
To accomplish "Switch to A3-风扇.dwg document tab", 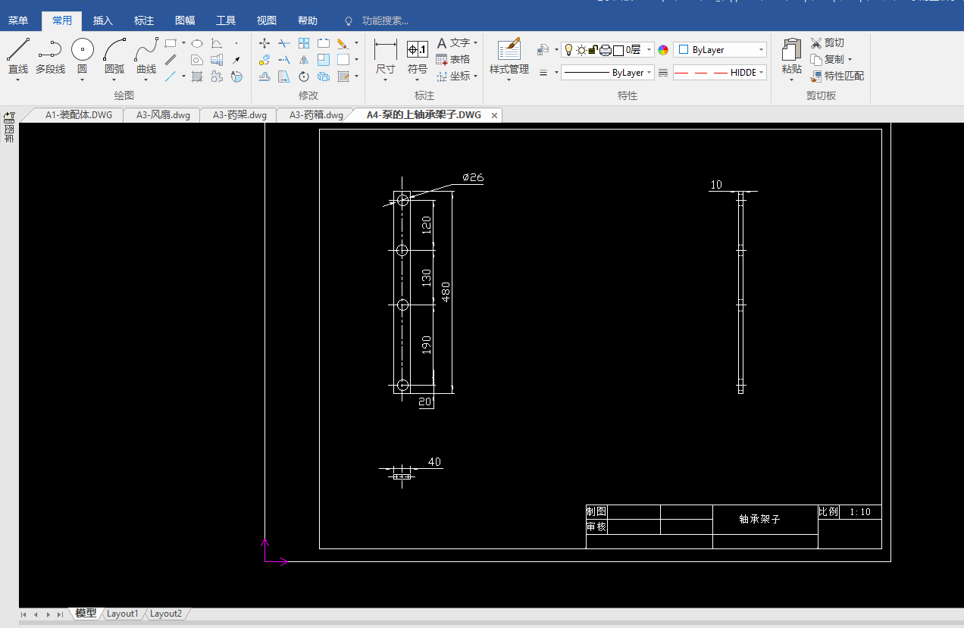I will tap(163, 115).
